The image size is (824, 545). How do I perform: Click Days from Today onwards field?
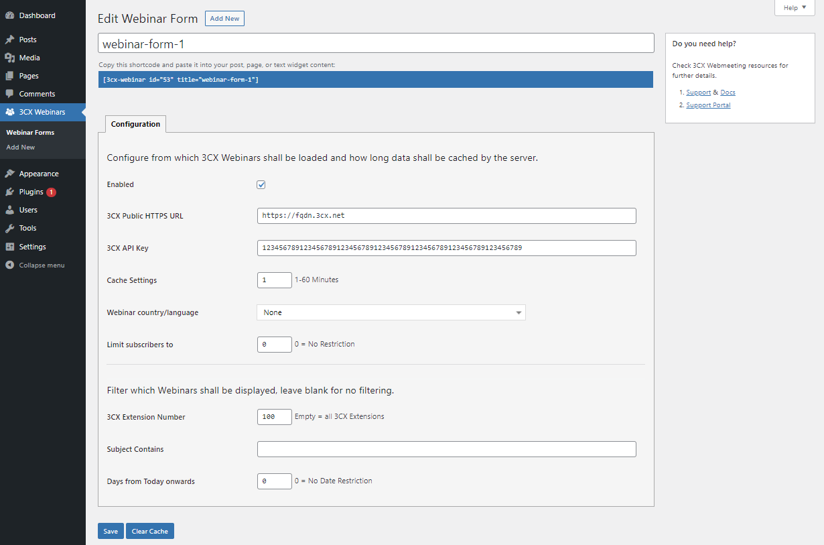point(275,481)
